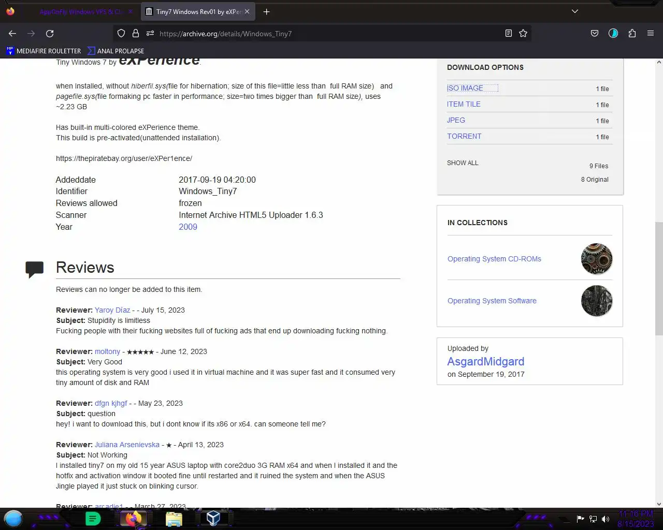Bookmark this page with the star
Image resolution: width=663 pixels, height=530 pixels.
pos(523,34)
